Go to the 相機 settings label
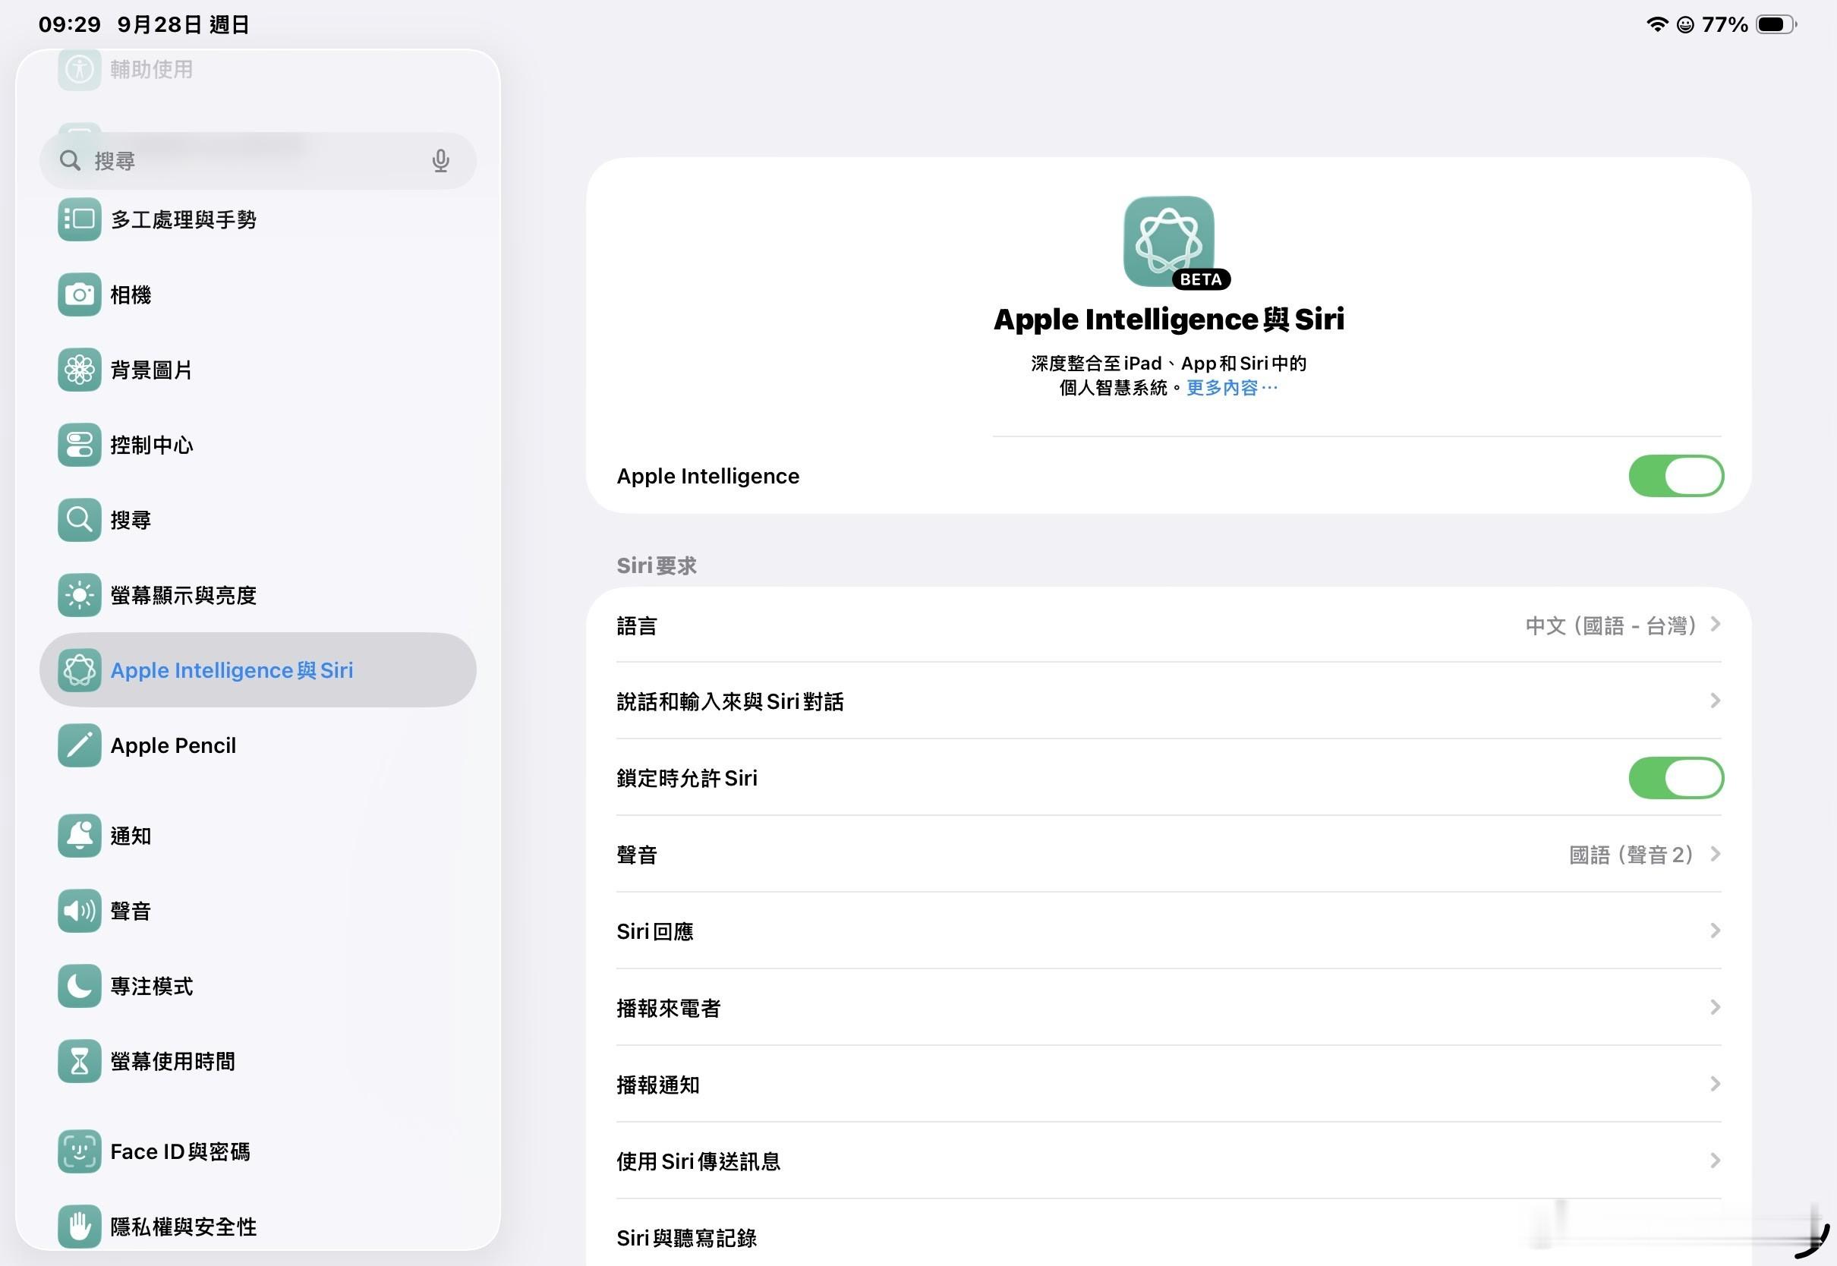1837x1266 pixels. click(x=131, y=295)
